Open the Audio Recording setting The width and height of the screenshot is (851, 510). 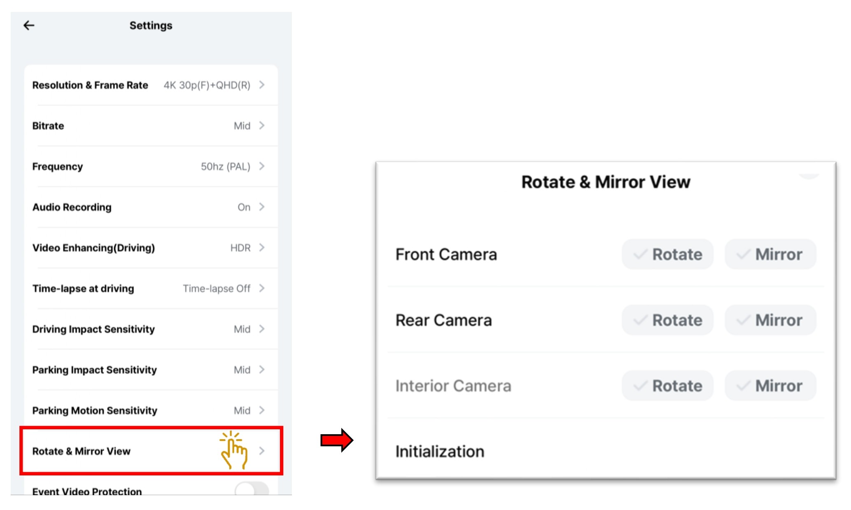point(151,207)
